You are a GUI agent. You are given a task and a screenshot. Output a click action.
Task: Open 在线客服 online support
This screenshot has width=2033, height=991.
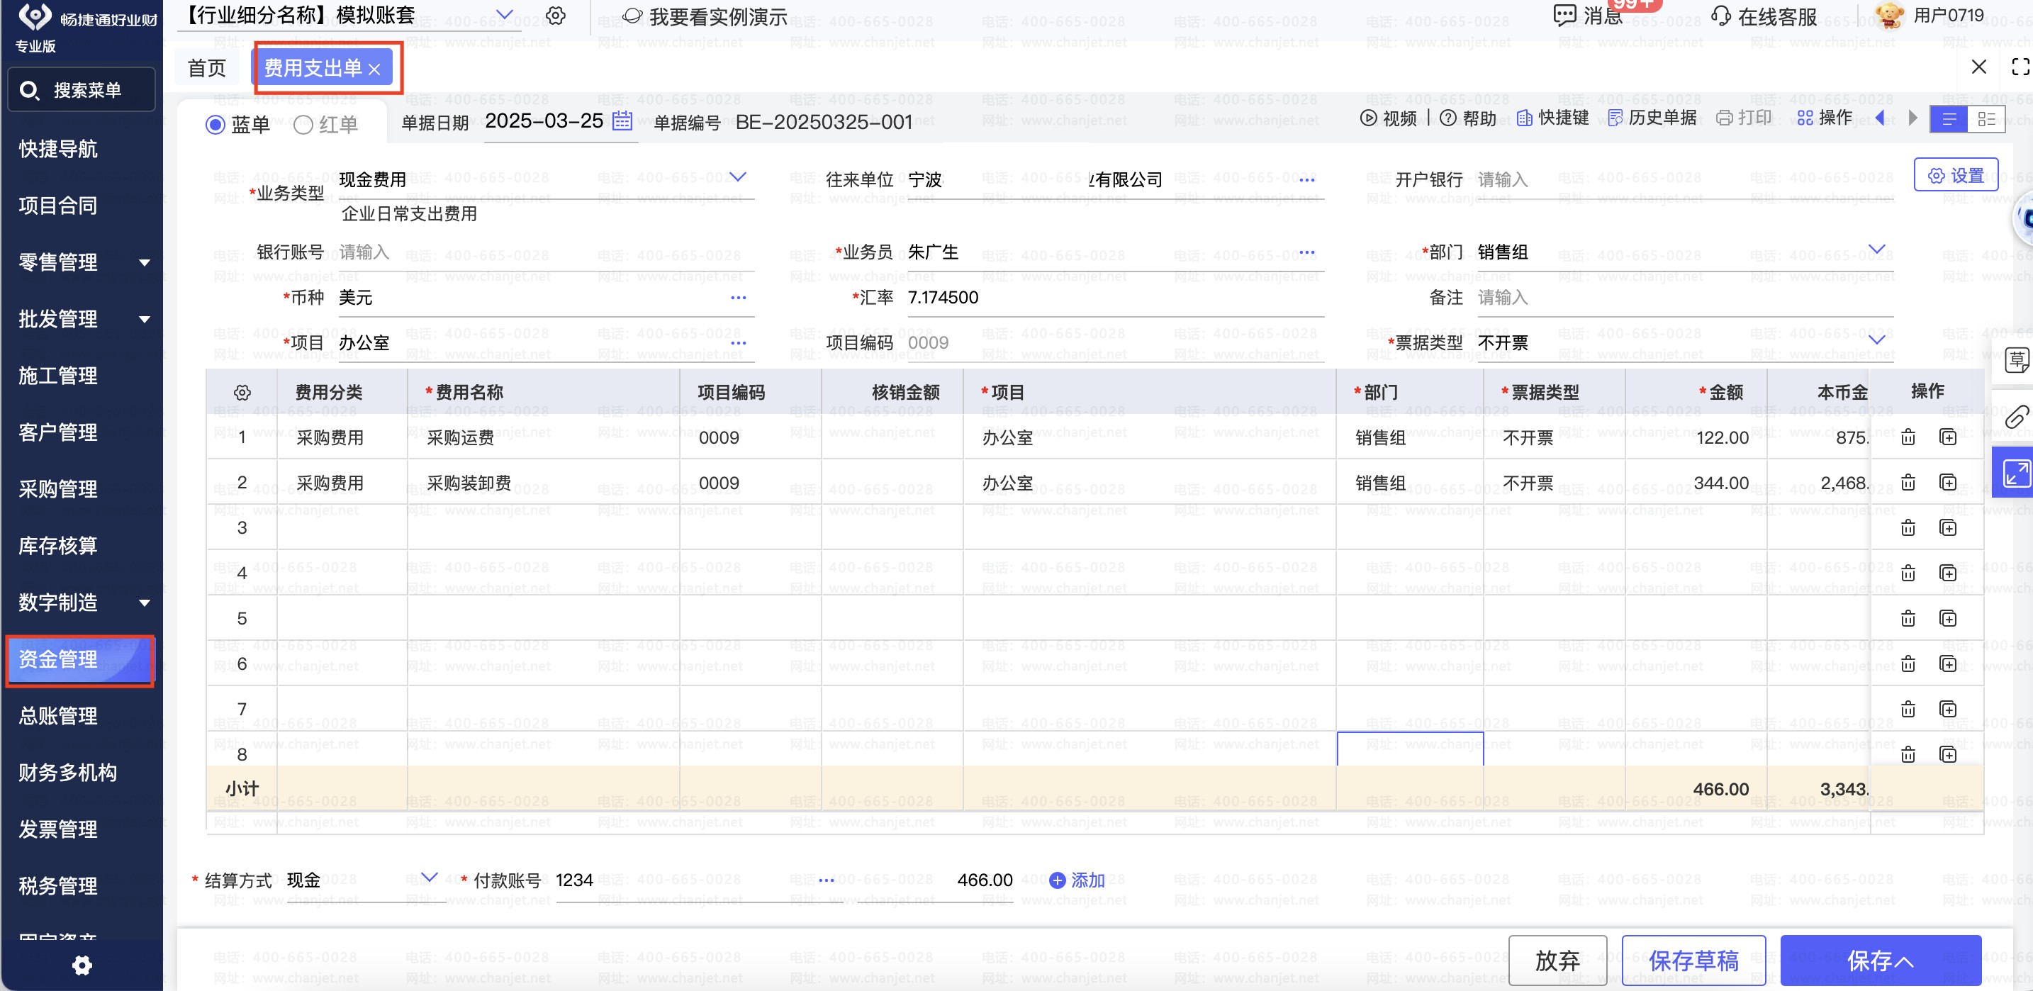click(x=1764, y=16)
